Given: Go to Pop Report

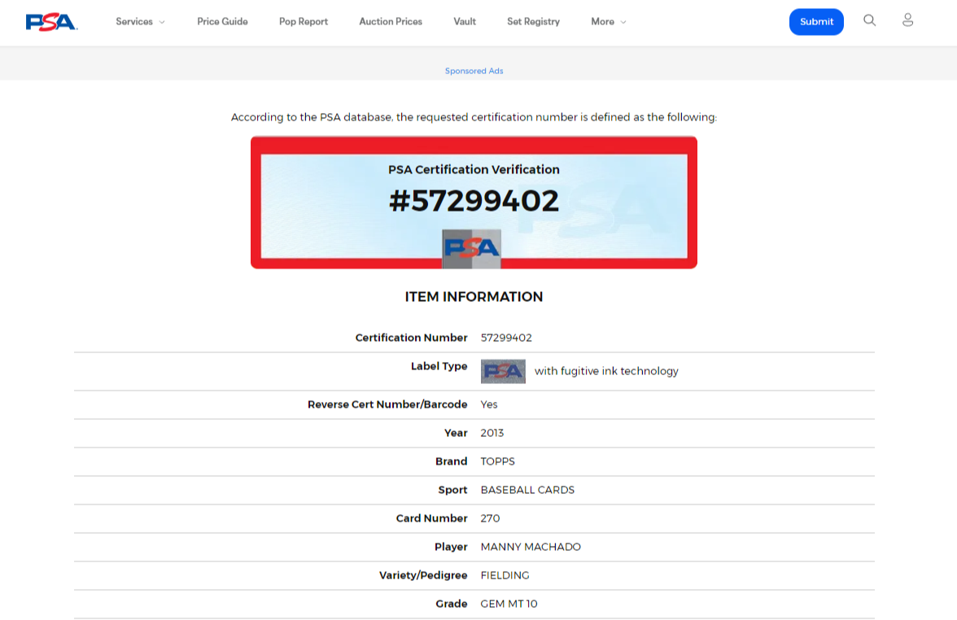Looking at the screenshot, I should point(303,22).
